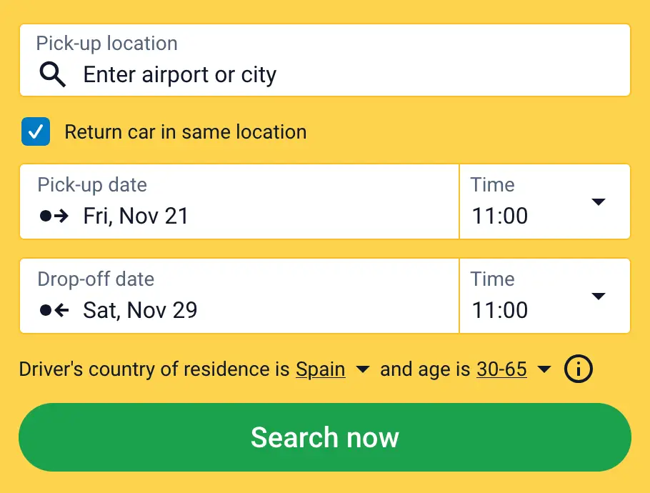Click the pick-up date departure arrow icon
The width and height of the screenshot is (650, 493).
click(x=54, y=216)
